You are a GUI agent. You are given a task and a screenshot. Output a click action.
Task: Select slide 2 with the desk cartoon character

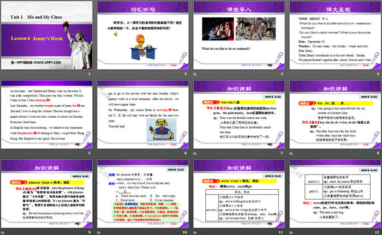click(x=143, y=35)
